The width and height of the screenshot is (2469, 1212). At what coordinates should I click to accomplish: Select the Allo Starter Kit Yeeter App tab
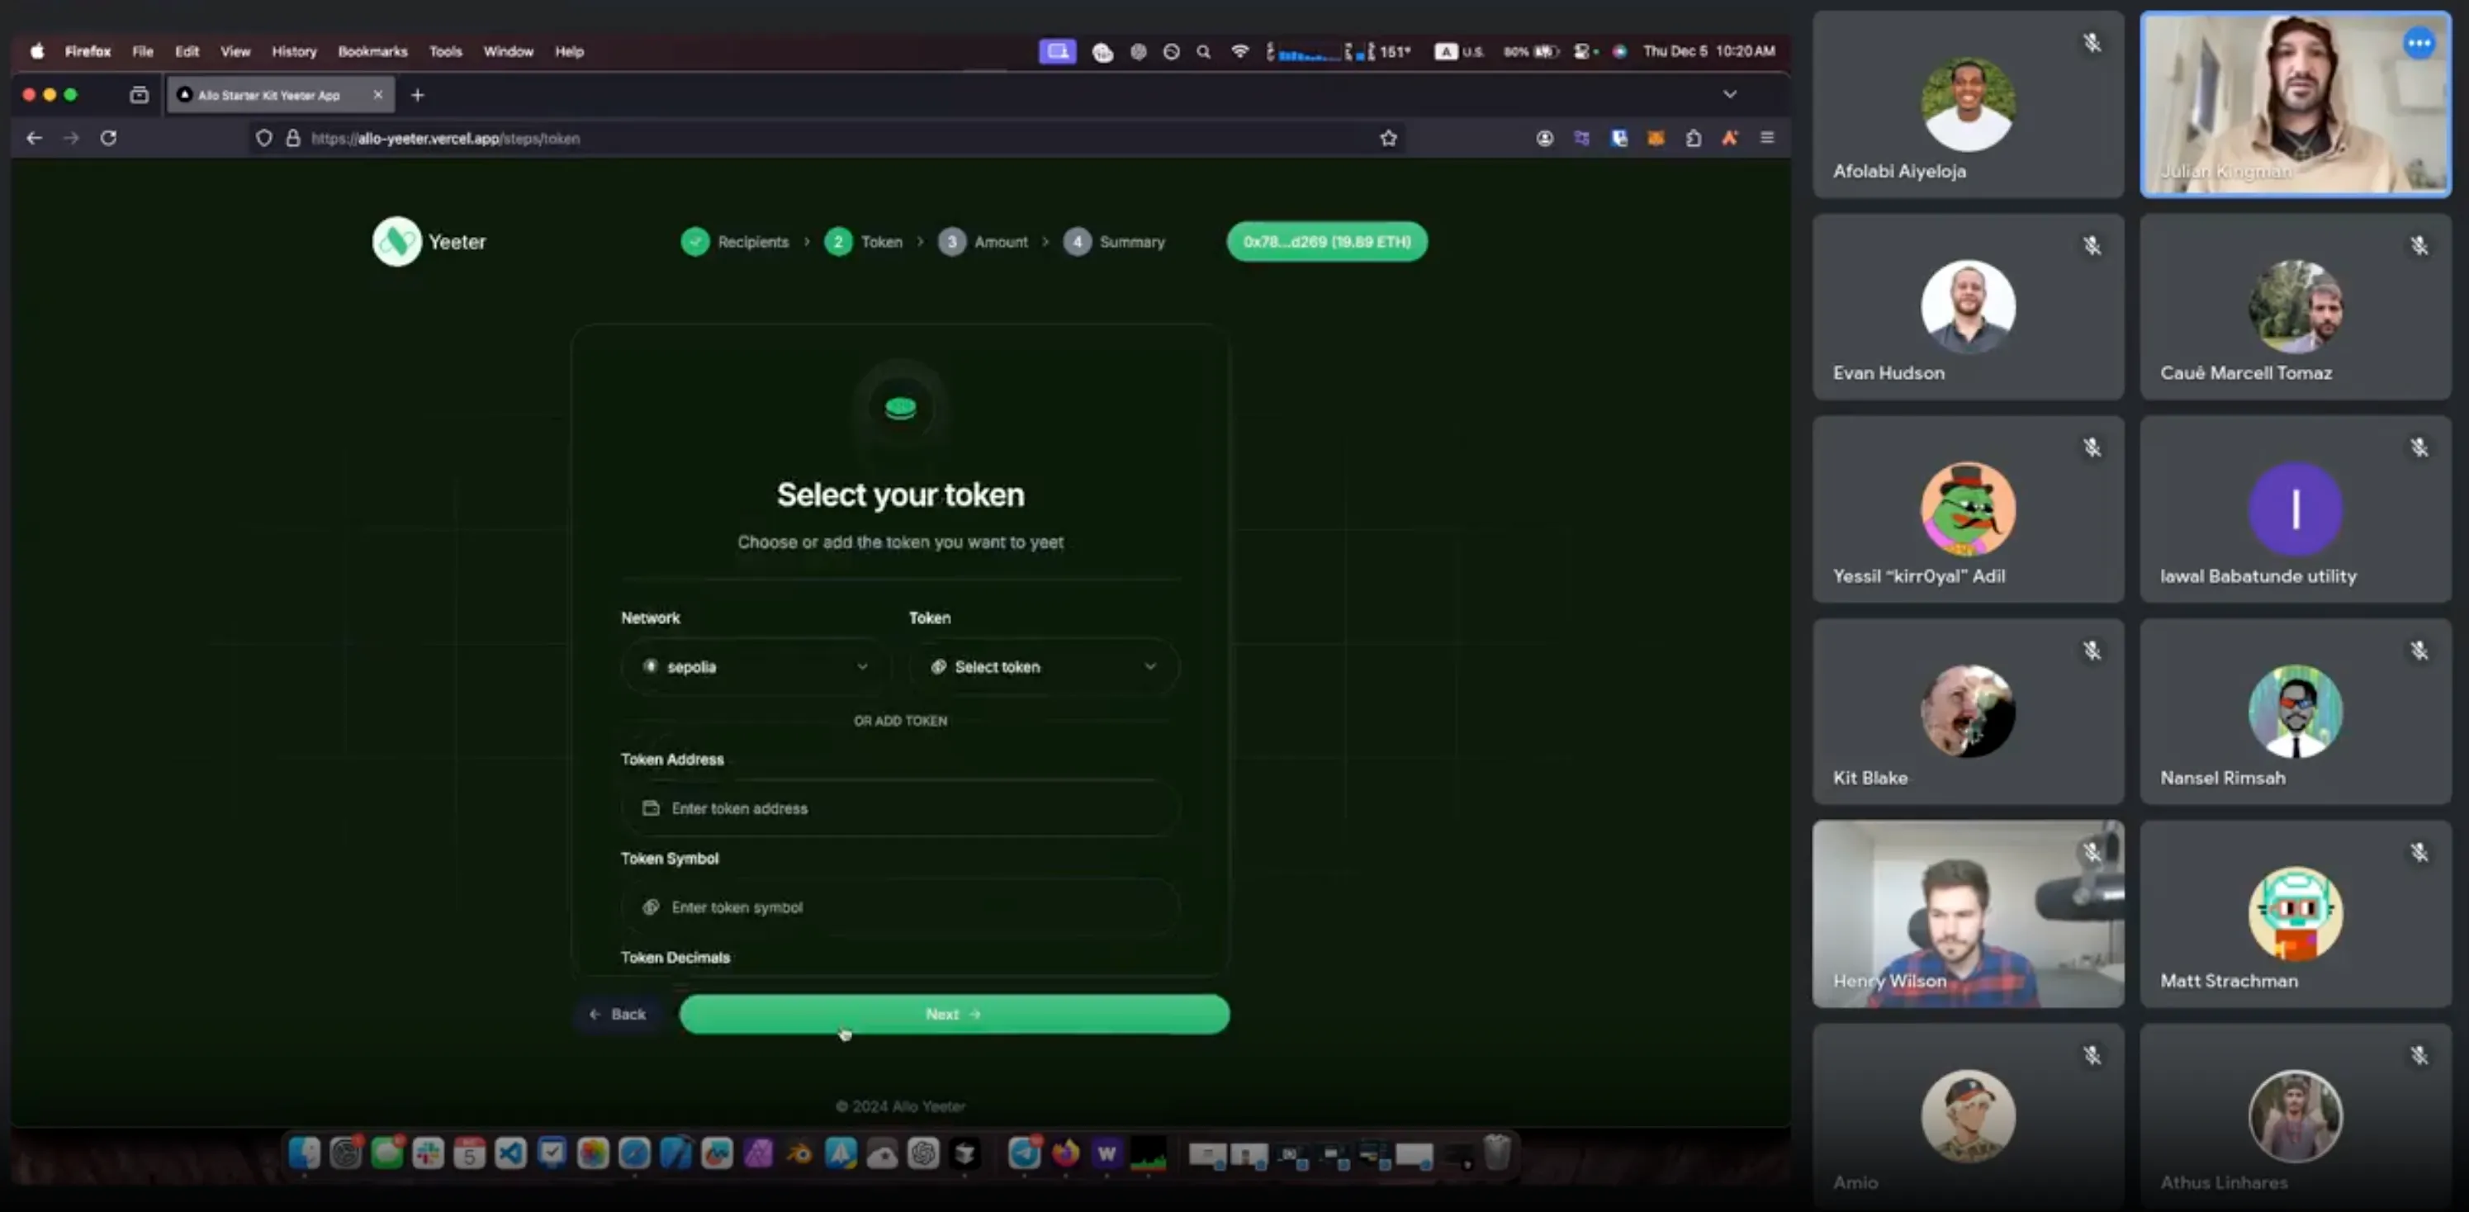[280, 95]
